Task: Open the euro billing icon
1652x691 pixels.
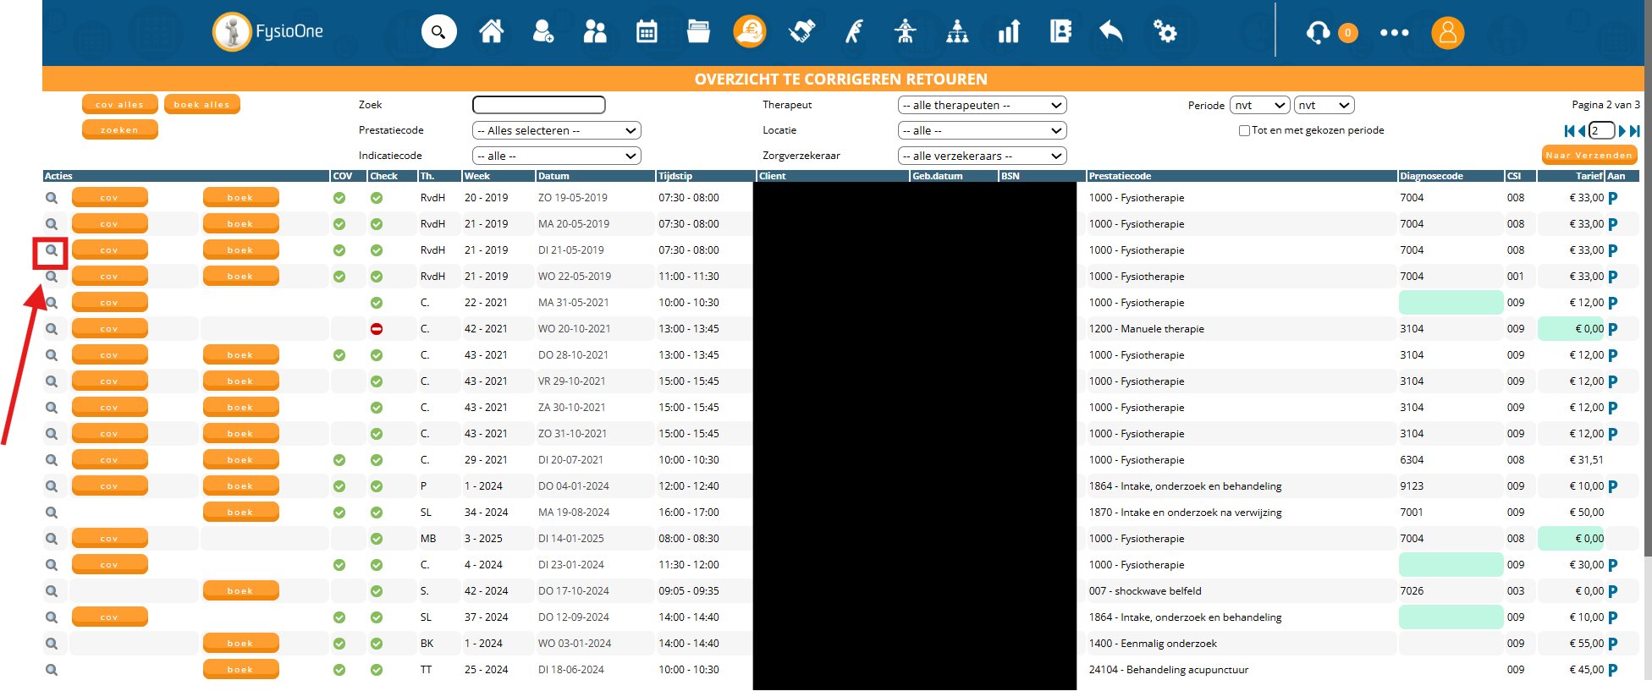Action: click(750, 32)
